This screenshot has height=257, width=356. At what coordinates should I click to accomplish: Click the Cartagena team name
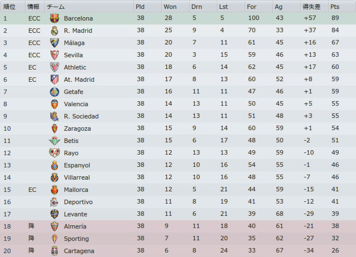79,251
